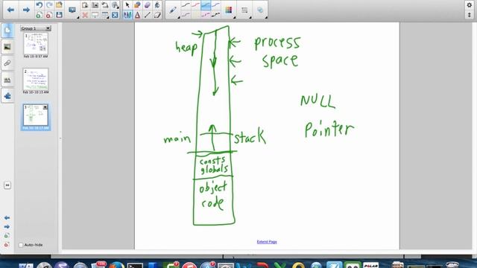Choose the black dashed line preset

click(x=215, y=15)
